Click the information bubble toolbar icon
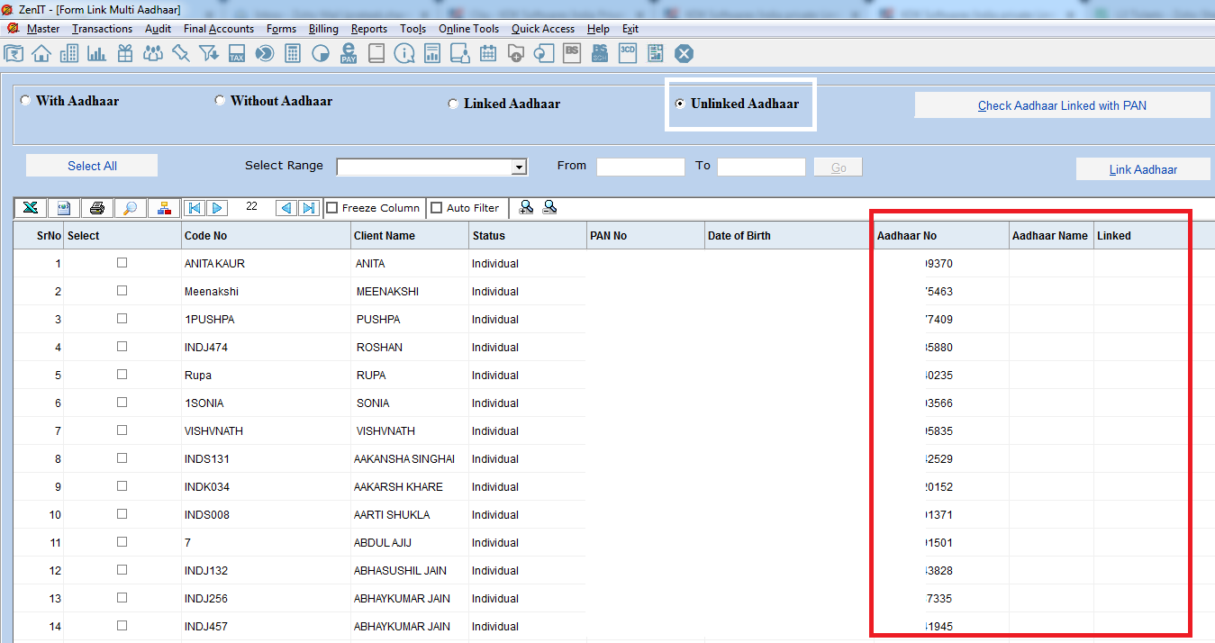 (404, 53)
